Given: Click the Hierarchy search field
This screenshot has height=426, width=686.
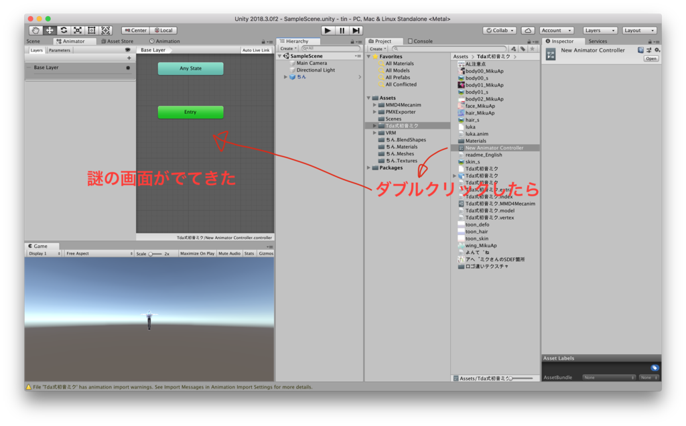Looking at the screenshot, I should [330, 48].
